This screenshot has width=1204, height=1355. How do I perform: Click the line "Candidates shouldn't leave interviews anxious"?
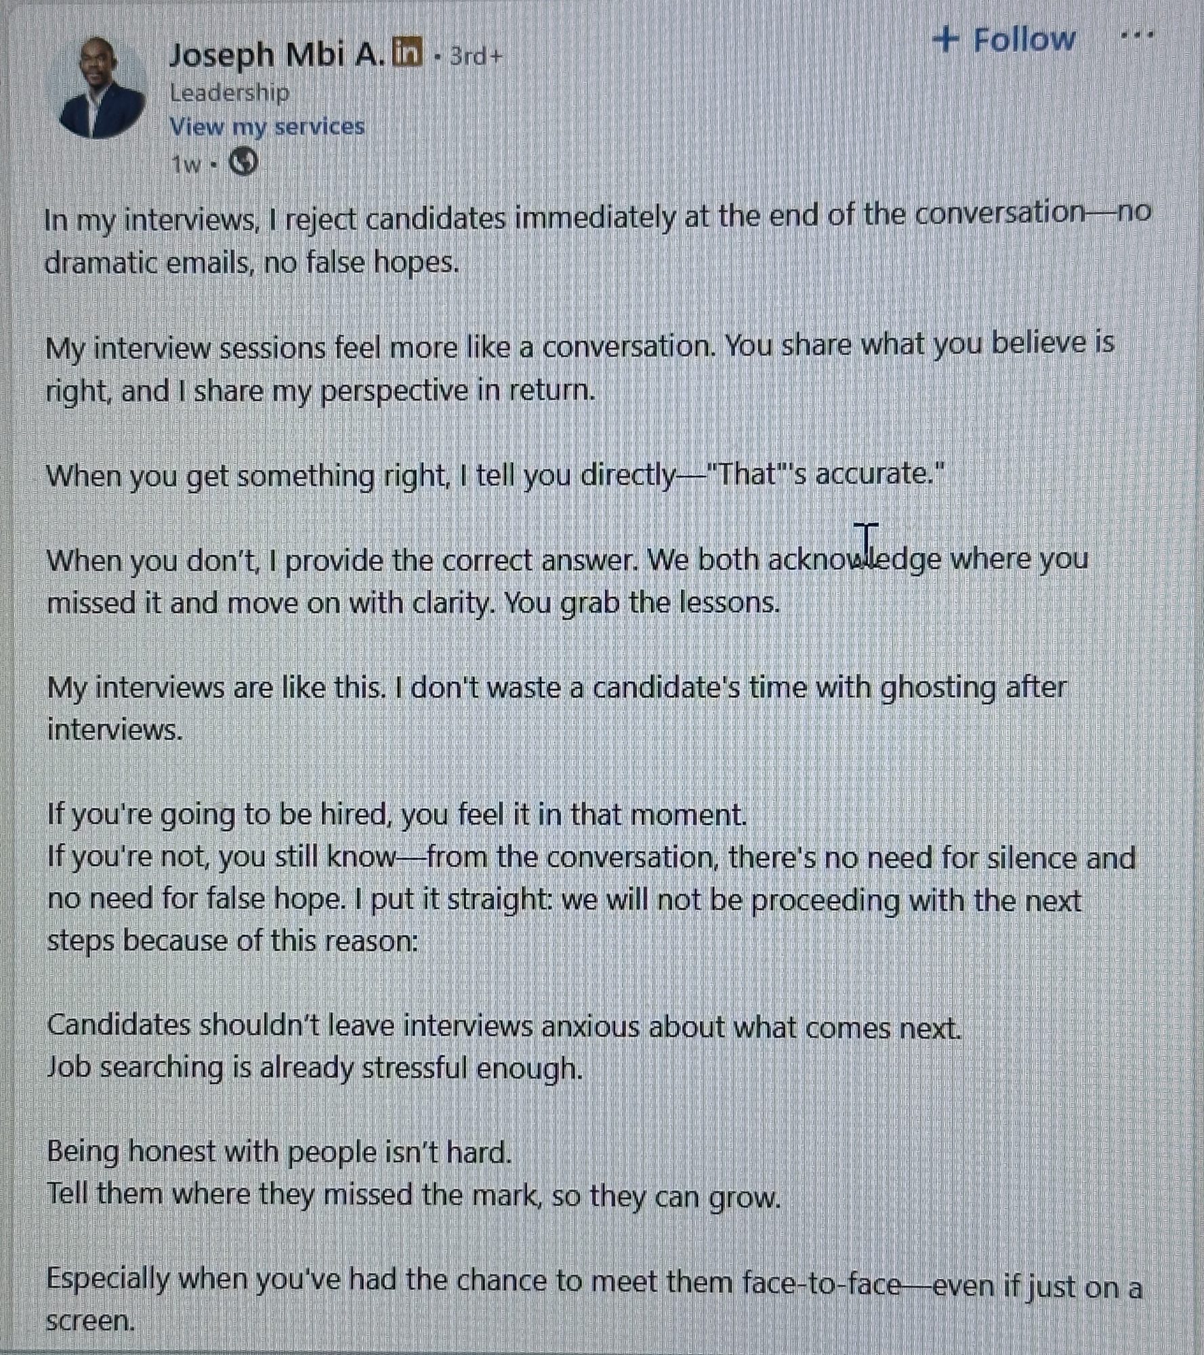click(x=504, y=1026)
